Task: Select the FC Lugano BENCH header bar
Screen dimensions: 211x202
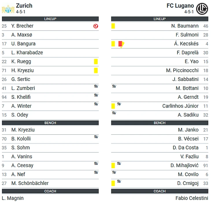Action: (x=160, y=123)
